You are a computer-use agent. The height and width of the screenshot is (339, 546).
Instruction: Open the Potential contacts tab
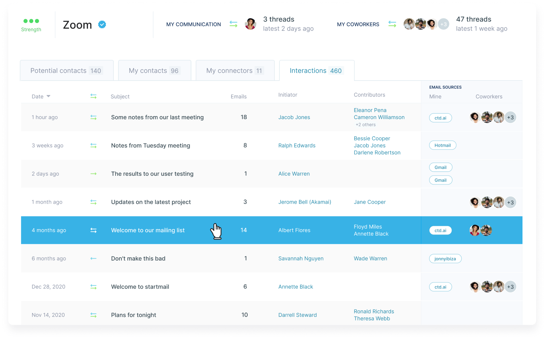pos(66,71)
